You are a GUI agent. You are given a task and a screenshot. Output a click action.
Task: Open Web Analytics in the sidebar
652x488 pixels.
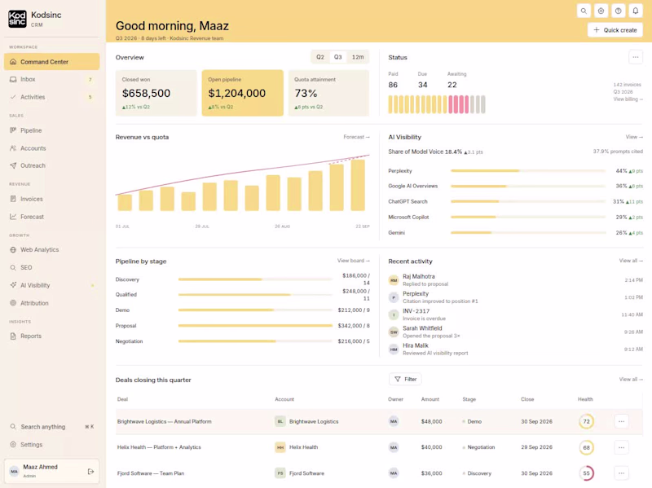pos(51,249)
